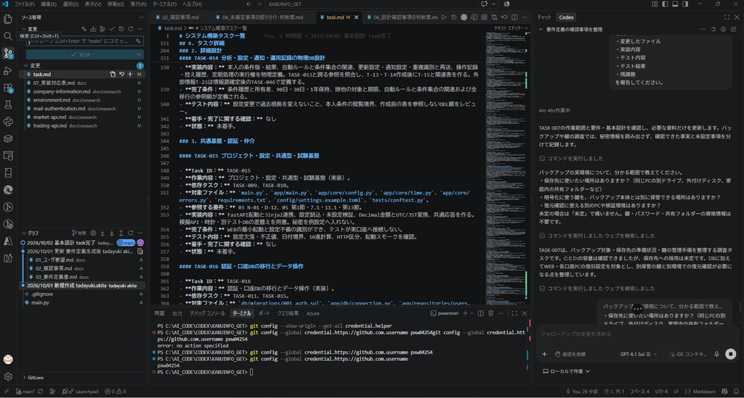Kill the terminal with trash icon

click(x=490, y=313)
